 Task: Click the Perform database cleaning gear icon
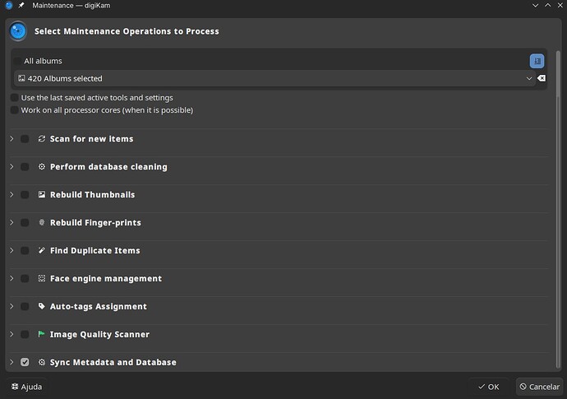[x=42, y=166]
